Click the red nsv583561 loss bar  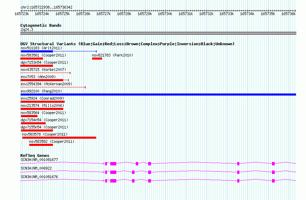(x=32, y=59)
